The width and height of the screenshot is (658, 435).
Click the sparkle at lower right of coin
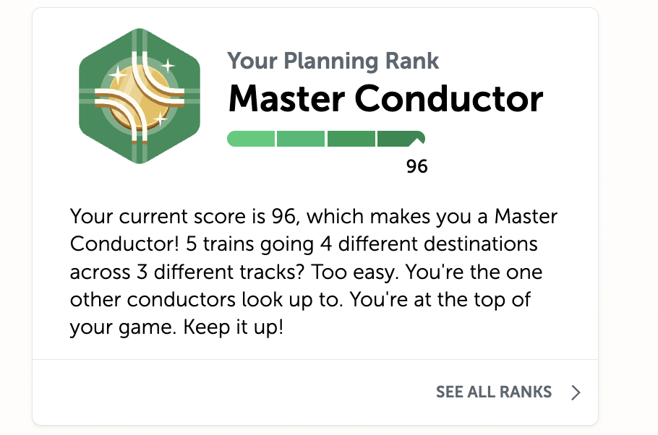click(x=161, y=119)
